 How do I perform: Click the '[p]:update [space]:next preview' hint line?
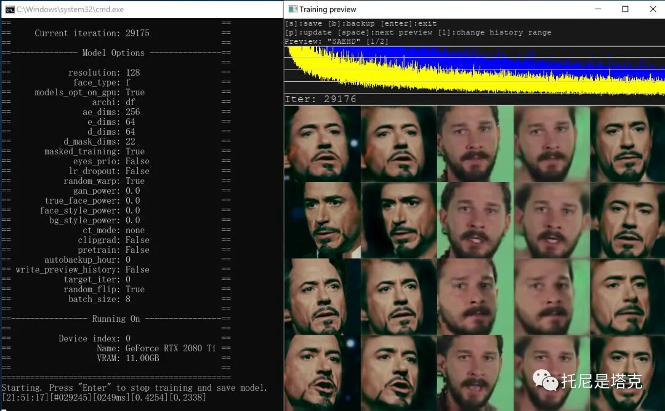point(418,33)
